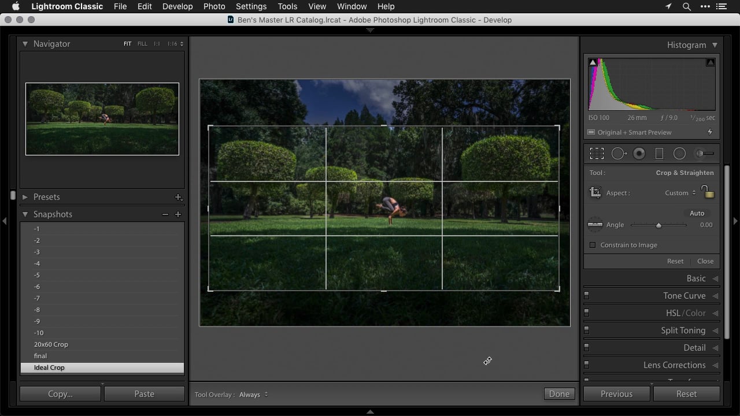The image size is (740, 416).
Task: Toggle the HSL / Color panel switch
Action: 586,313
